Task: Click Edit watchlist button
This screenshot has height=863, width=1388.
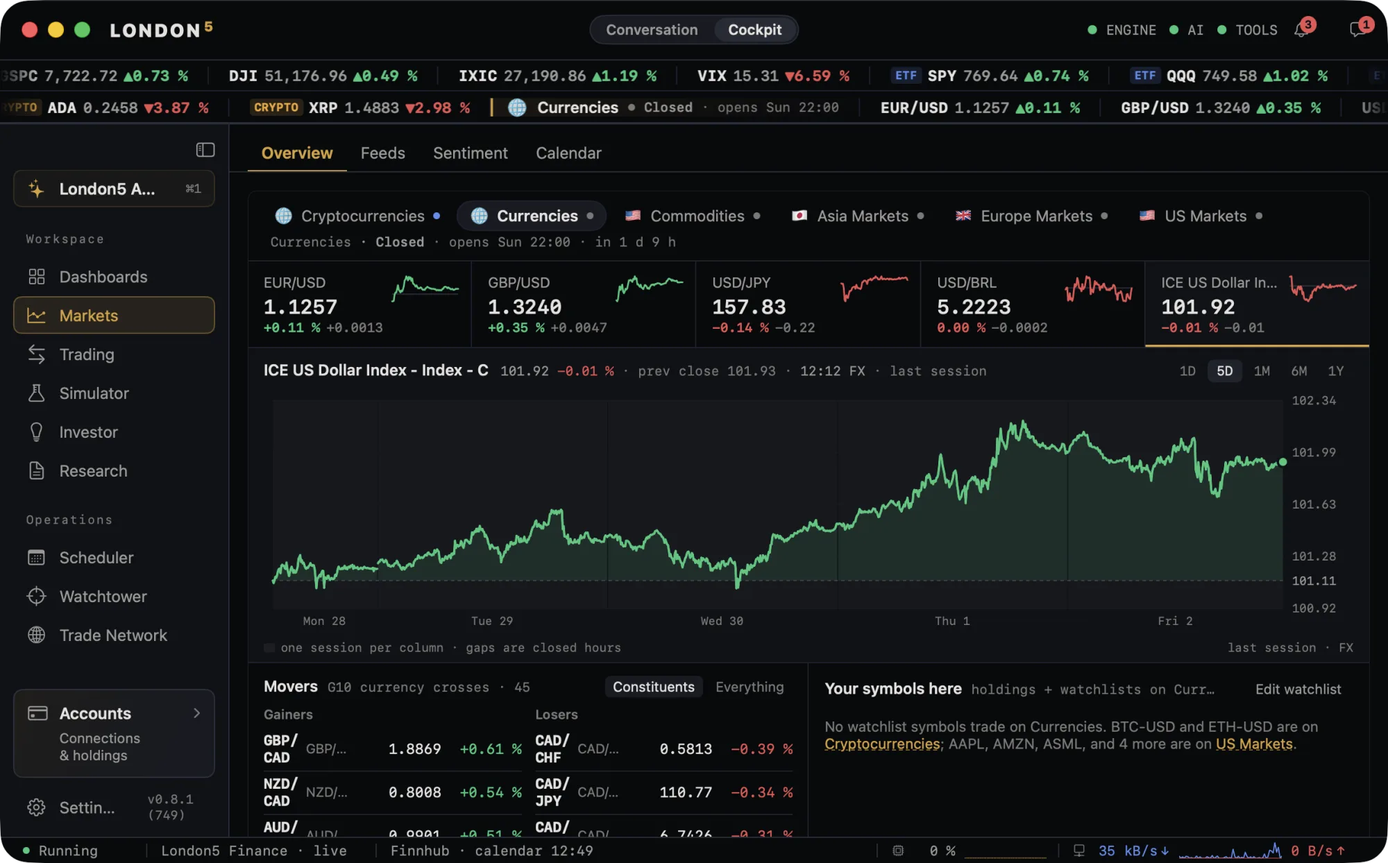Action: 1298,689
